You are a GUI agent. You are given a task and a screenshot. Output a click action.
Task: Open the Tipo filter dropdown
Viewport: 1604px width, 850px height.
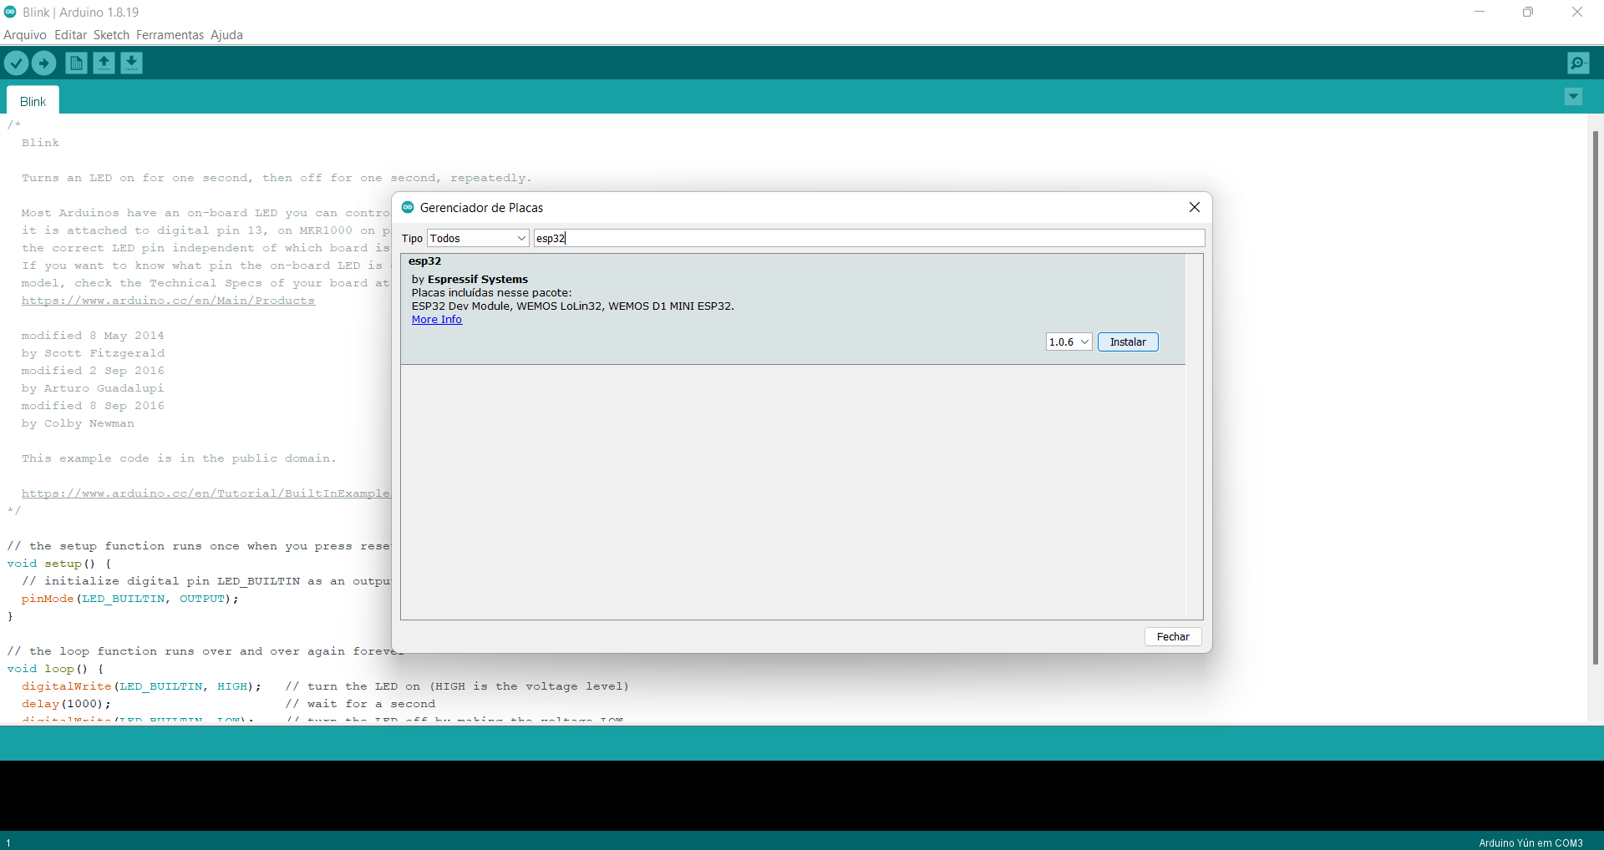click(478, 238)
